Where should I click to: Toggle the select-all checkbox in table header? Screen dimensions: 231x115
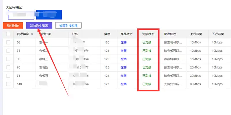(8, 34)
